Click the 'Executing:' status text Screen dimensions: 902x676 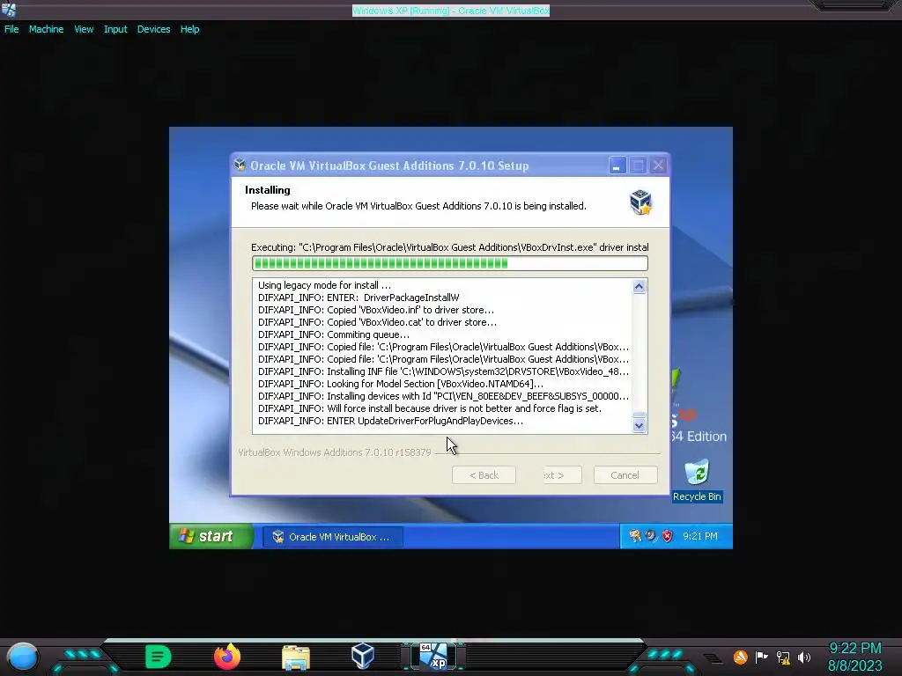coord(450,247)
